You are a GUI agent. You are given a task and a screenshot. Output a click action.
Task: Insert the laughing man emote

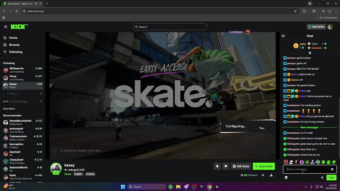286,162
